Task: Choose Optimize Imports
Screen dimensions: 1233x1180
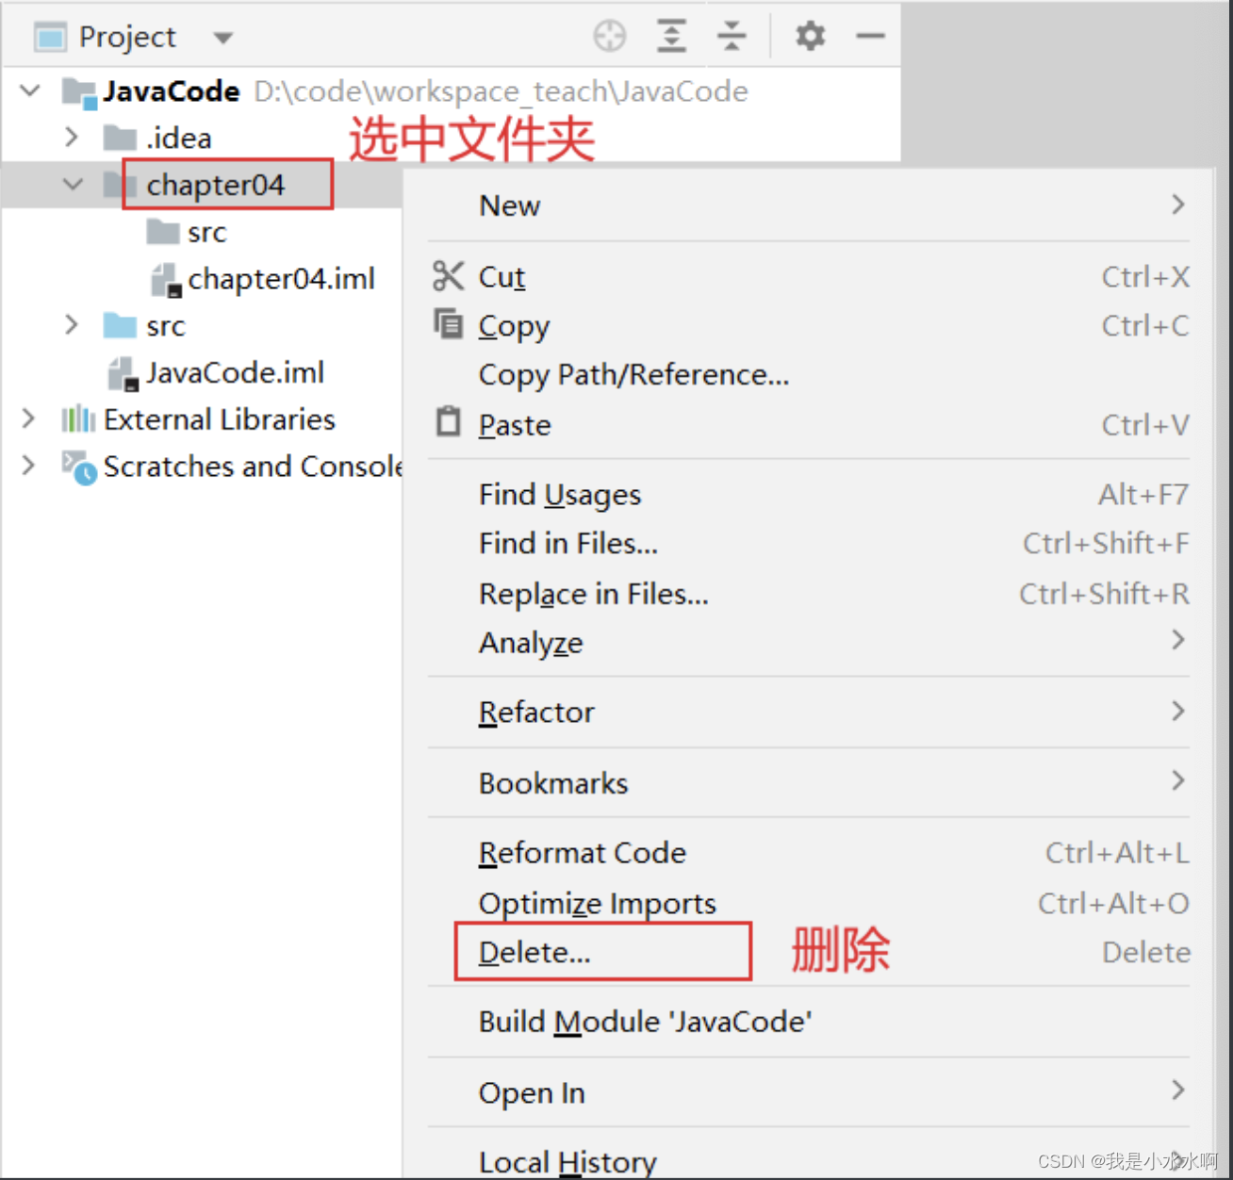Action: 809,903
